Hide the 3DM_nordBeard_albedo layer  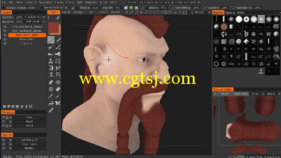point(5,27)
